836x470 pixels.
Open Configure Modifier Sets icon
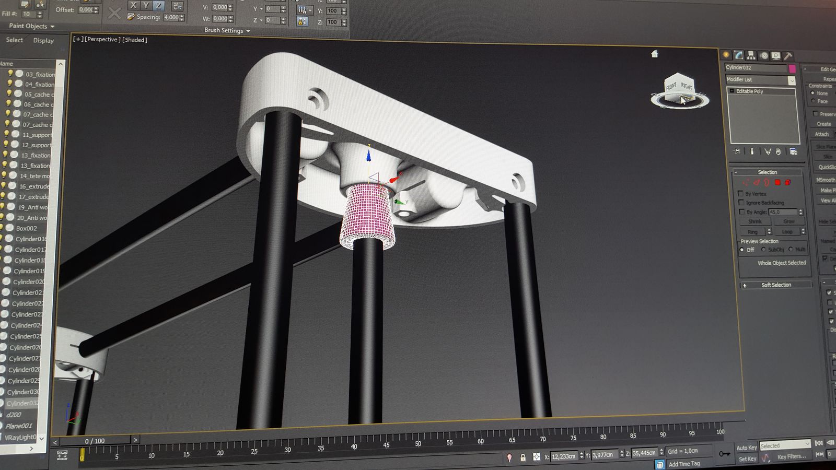(x=793, y=151)
